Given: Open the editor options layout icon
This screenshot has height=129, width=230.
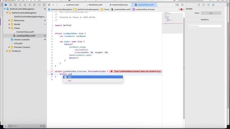Looking at the screenshot, I should click(x=177, y=5).
